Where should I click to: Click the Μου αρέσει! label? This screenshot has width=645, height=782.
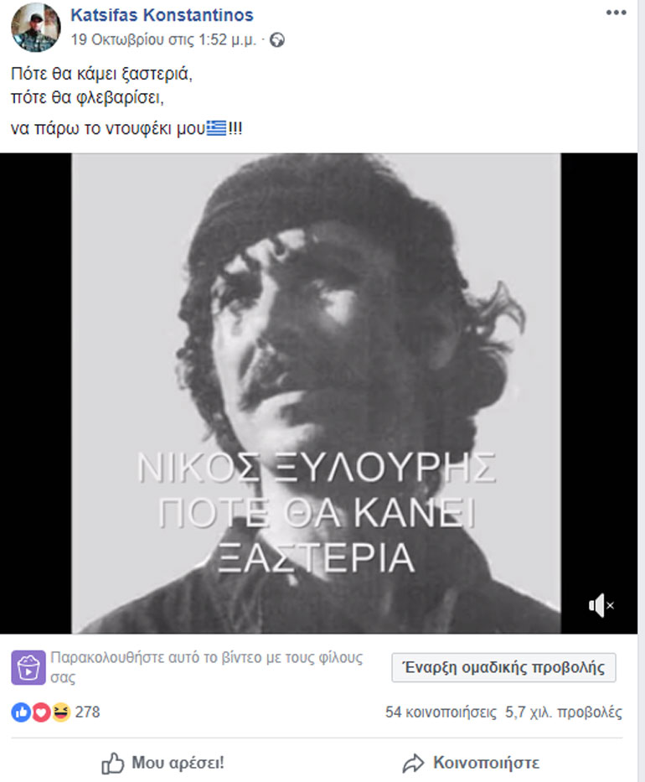tap(178, 763)
